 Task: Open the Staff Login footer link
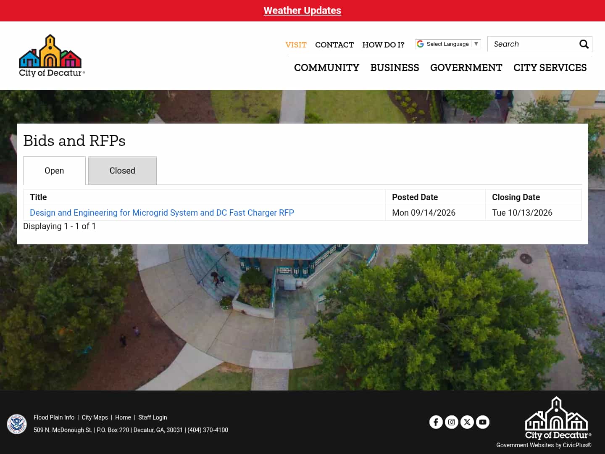pyautogui.click(x=153, y=417)
